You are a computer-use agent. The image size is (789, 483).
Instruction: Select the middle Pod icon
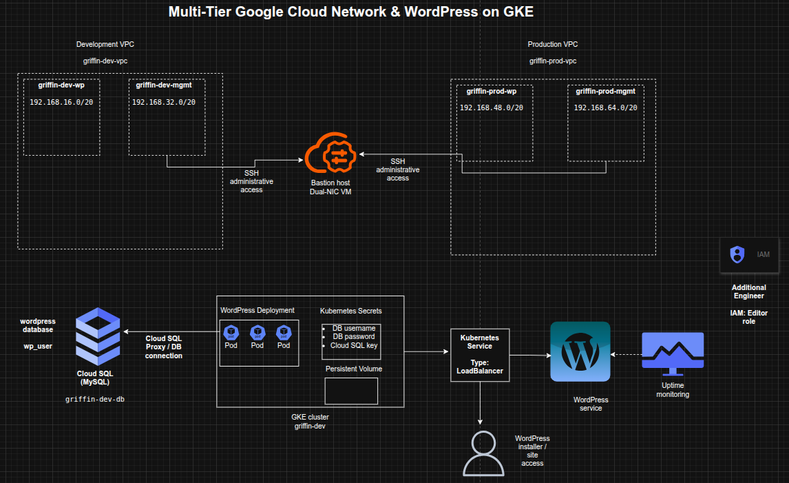(x=257, y=333)
